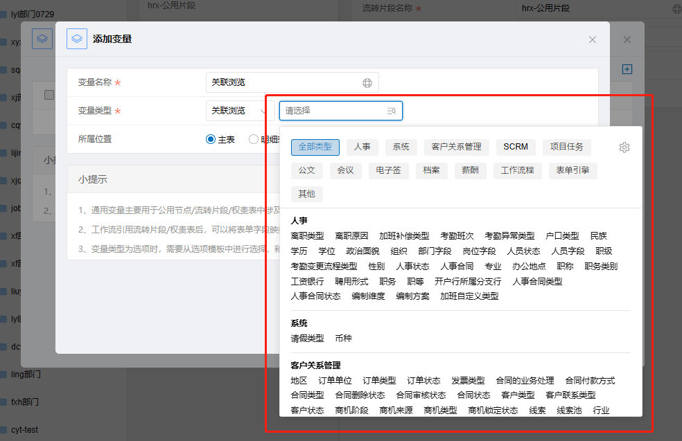The width and height of the screenshot is (682, 441).
Task: Choose 加班自定义类型 browse type
Action: point(469,296)
